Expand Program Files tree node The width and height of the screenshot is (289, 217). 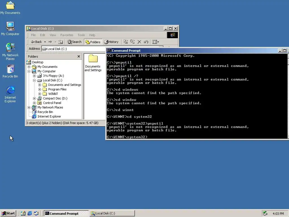point(40,89)
